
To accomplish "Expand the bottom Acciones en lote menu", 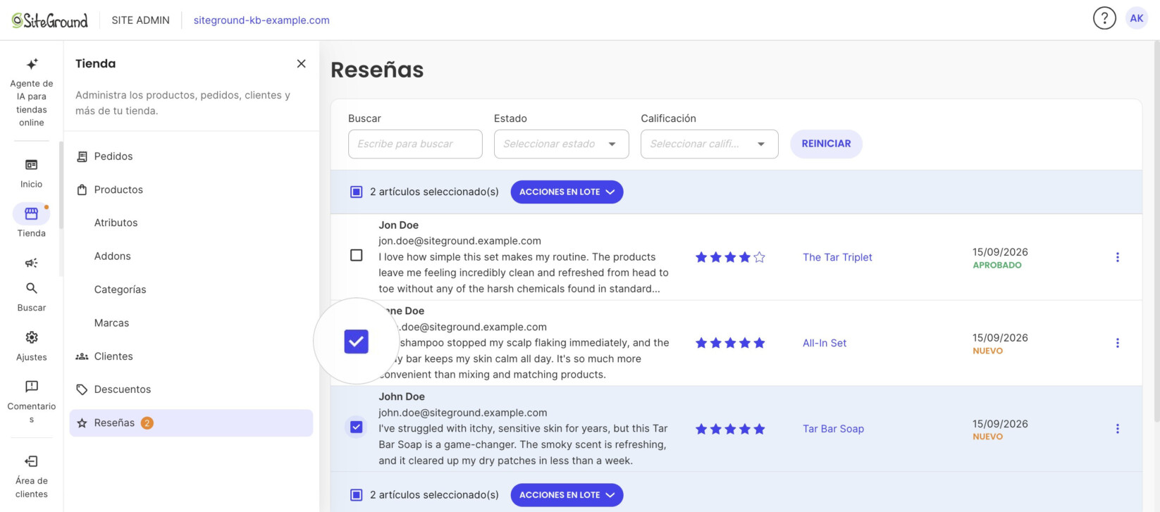I will [x=567, y=495].
